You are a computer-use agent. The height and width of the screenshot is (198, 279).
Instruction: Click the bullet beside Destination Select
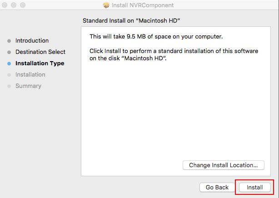coord(9,53)
